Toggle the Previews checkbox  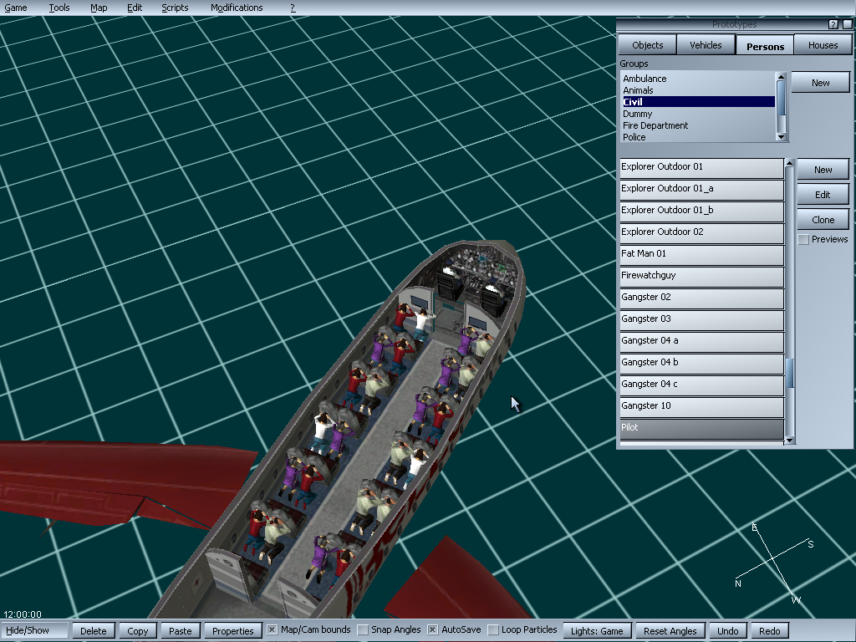click(x=803, y=240)
